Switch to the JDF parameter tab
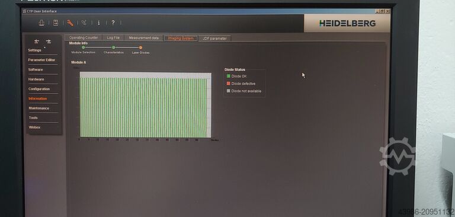Image resolution: width=455 pixels, height=217 pixels. coord(214,39)
